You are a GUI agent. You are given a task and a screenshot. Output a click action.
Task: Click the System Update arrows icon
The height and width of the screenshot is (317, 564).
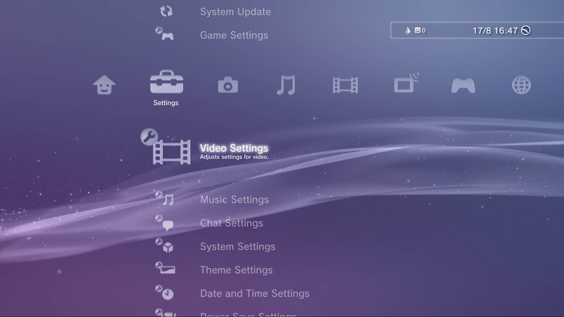166,11
